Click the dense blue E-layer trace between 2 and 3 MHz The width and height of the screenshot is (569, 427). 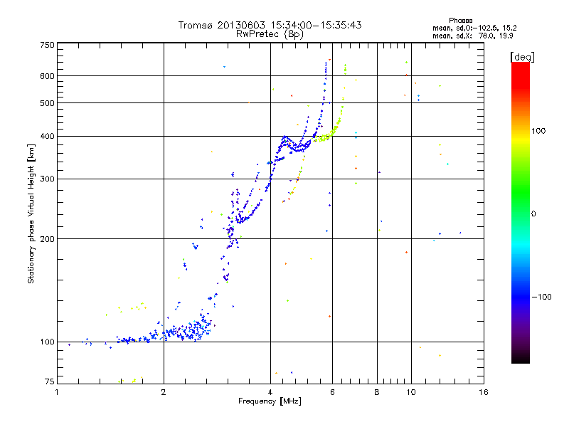click(188, 330)
